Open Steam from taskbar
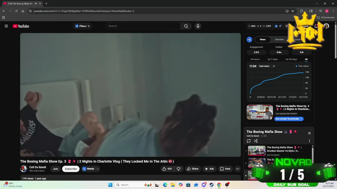This screenshot has height=189, width=337. 211,185
